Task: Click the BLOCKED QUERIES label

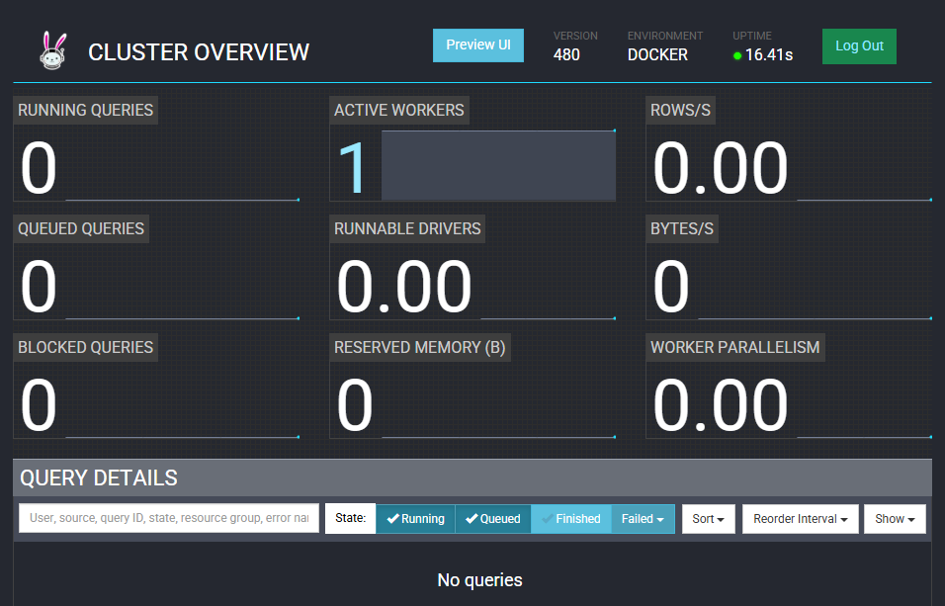Action: (x=86, y=347)
